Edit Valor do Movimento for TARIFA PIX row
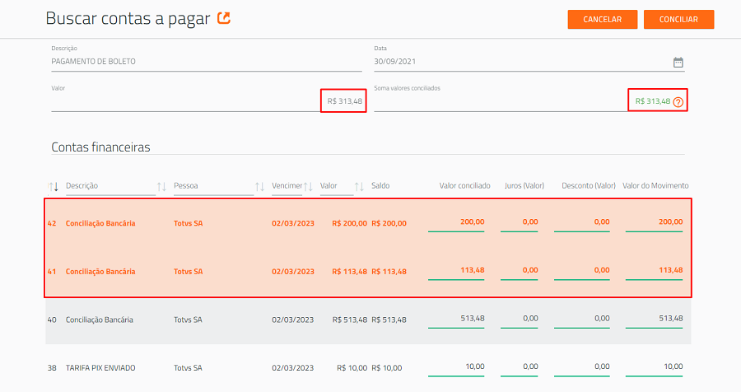The image size is (741, 392). [x=654, y=367]
